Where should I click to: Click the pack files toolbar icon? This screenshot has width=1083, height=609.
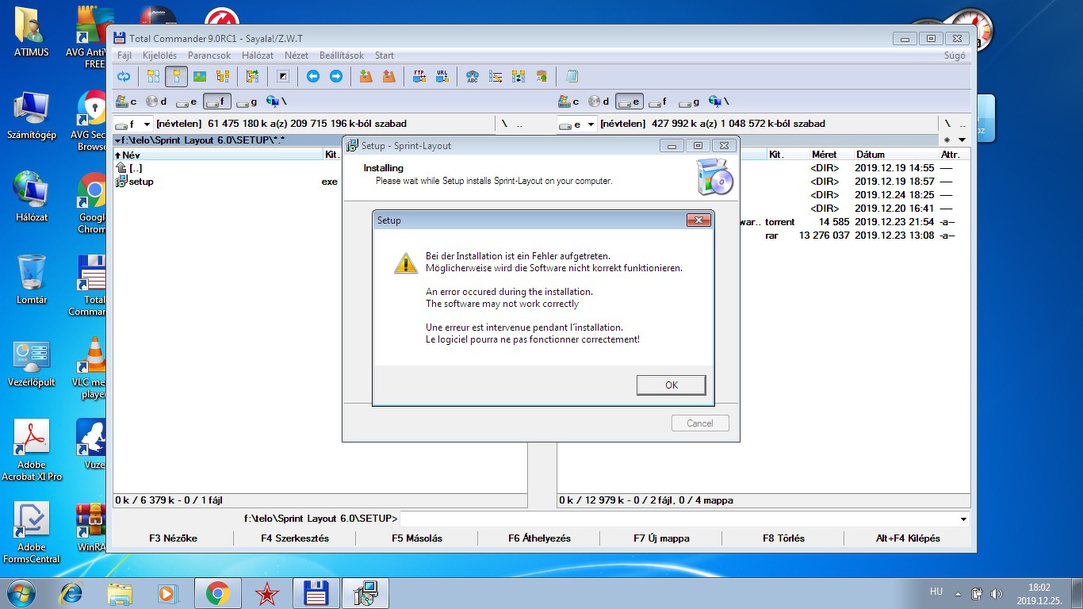[x=365, y=76]
